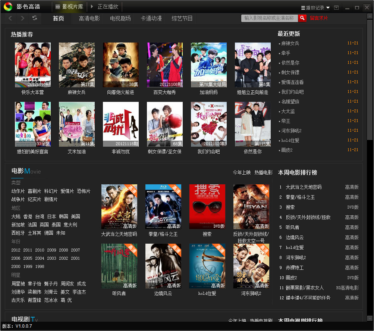Open the hold住爱 movie poster
374x331 pixels.
click(x=207, y=266)
